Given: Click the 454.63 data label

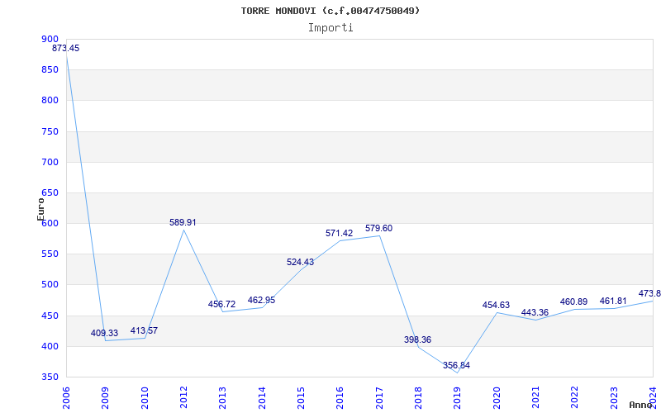Looking at the screenshot, I should point(497,305).
